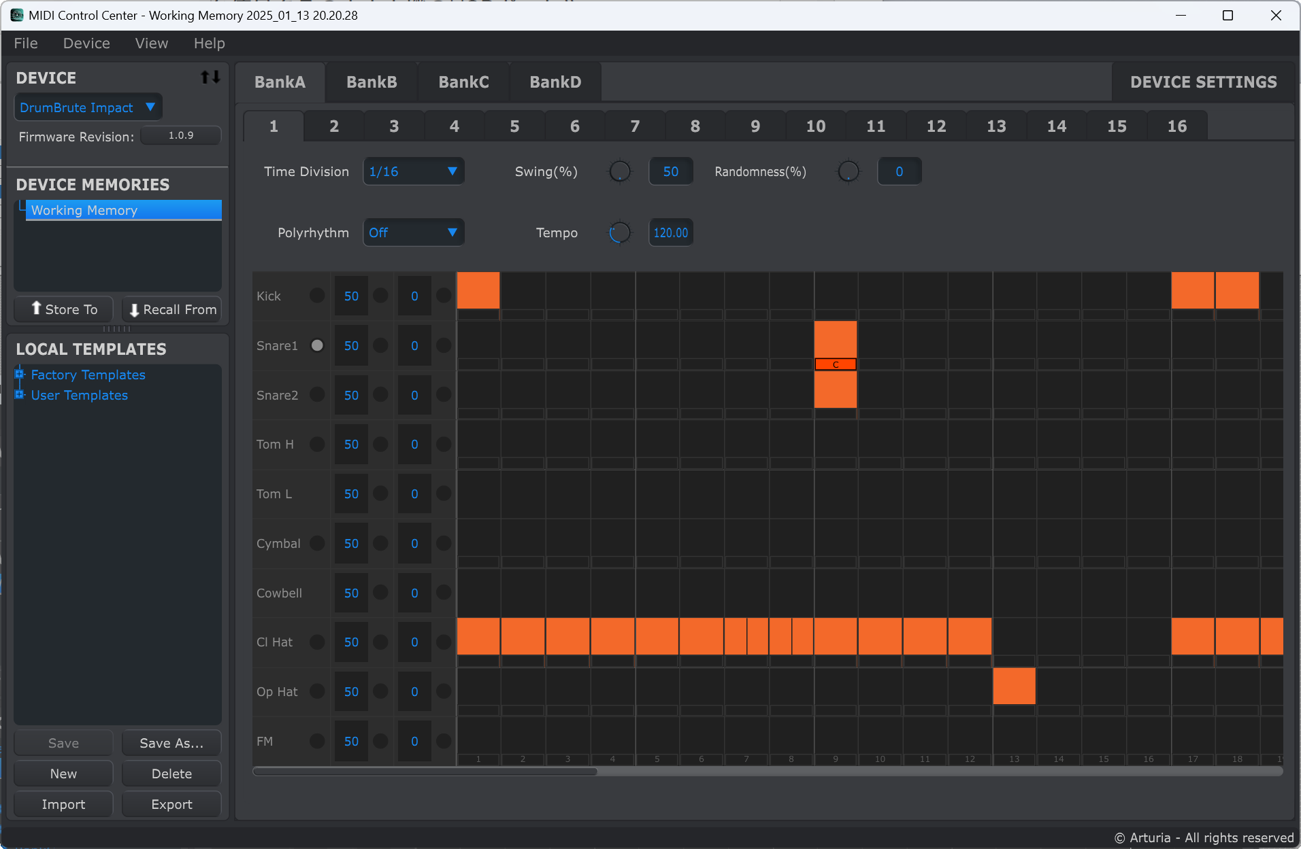The image size is (1301, 849).
Task: Select pattern tab 16
Action: pyautogui.click(x=1177, y=126)
